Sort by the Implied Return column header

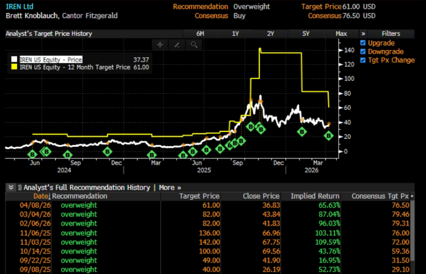315,196
